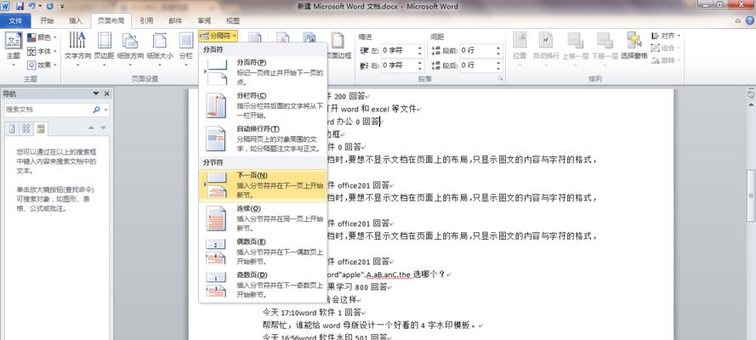Decrease right indent with down spinner arrow
This screenshot has width=756, height=340.
[420, 68]
